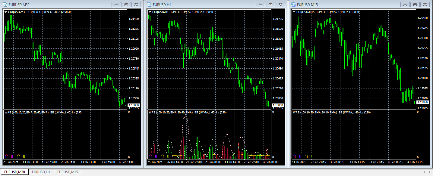Maximize the EURUSD,H1 chart window

point(270,5)
